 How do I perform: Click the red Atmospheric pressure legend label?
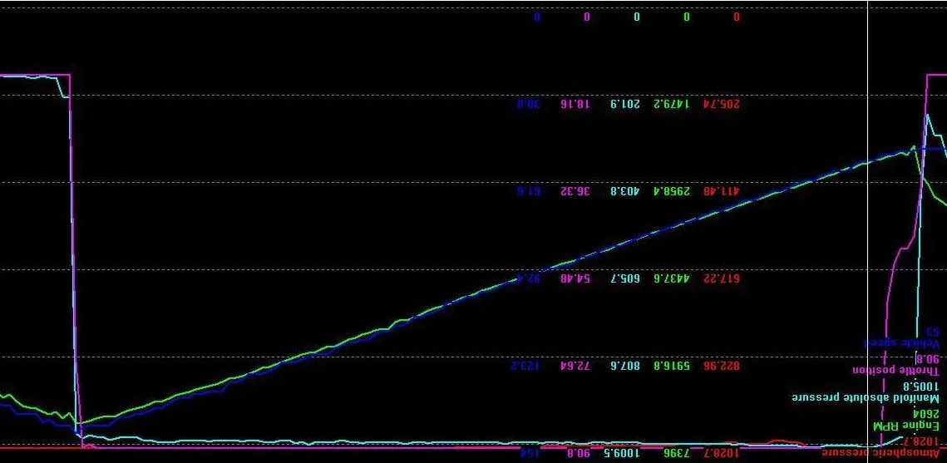point(880,453)
